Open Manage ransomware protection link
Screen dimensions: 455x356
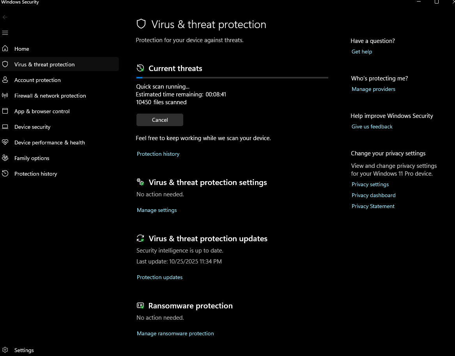click(x=175, y=333)
